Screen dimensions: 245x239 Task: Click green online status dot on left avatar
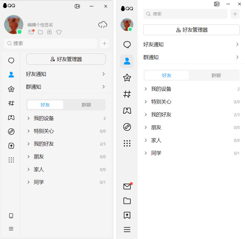point(20,32)
